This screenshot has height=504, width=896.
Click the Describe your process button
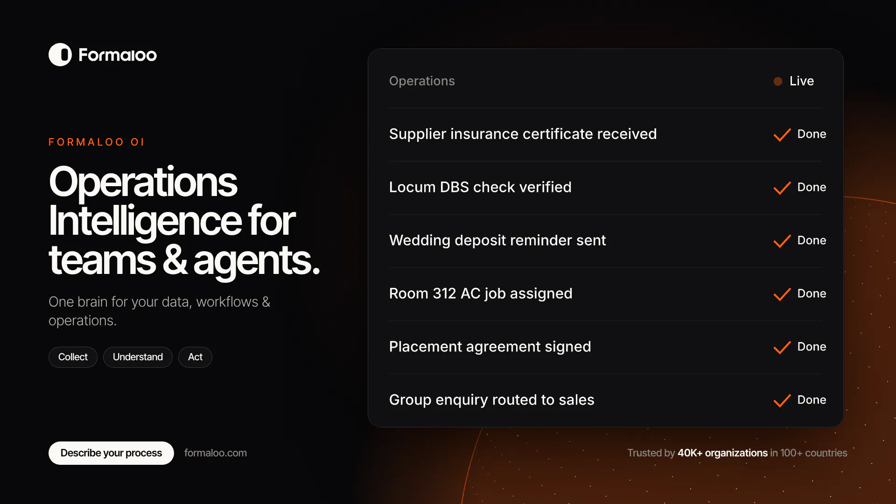111,453
